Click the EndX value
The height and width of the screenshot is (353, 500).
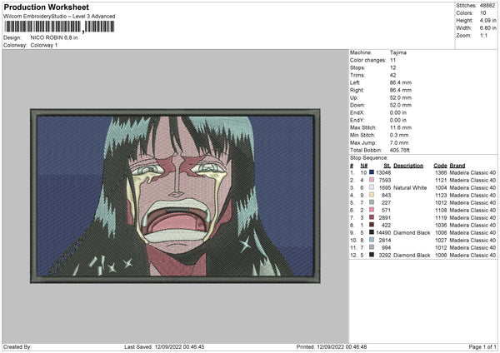pyautogui.click(x=398, y=112)
